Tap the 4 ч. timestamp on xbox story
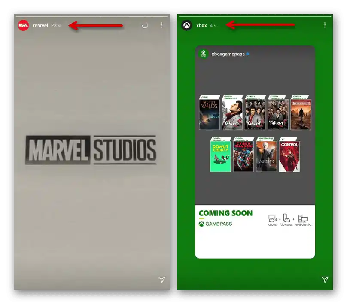347x304 pixels. (214, 26)
